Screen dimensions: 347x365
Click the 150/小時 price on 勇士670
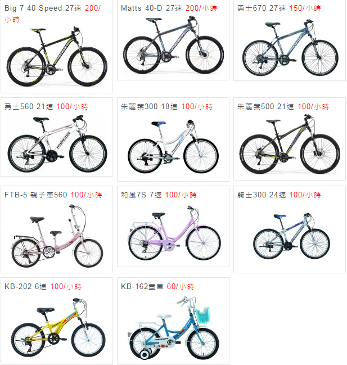coord(305,8)
